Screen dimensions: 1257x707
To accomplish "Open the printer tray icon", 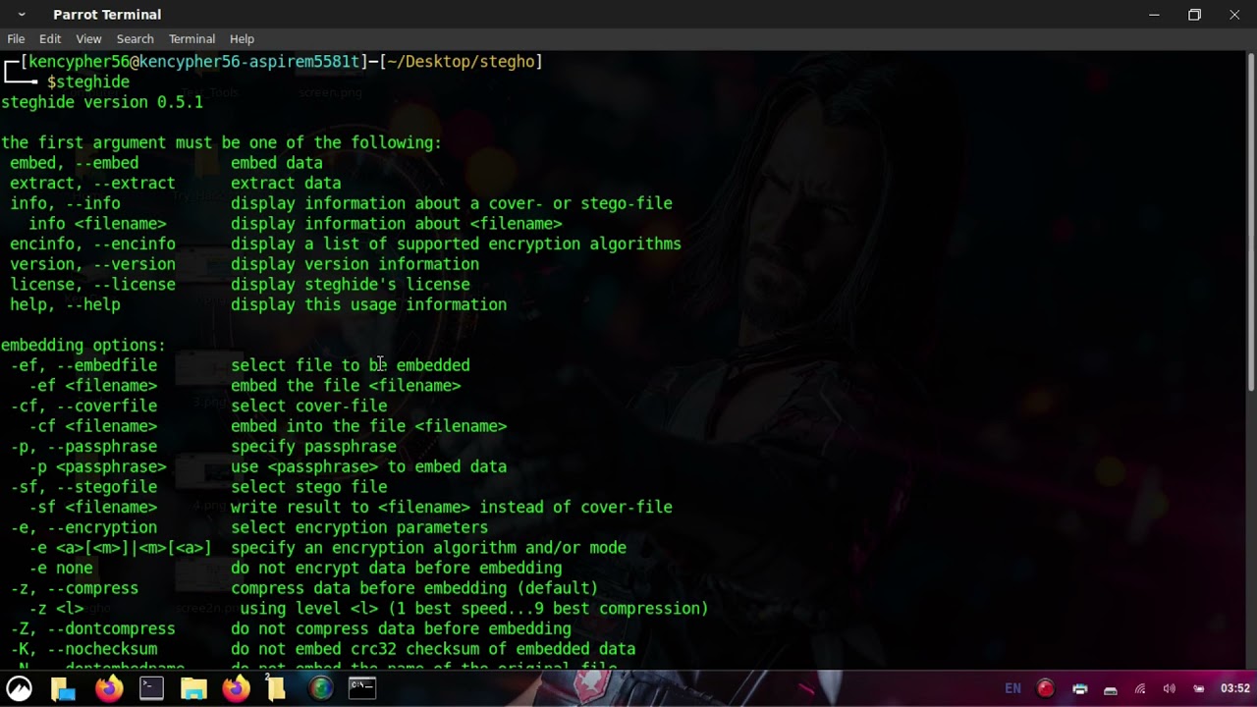I will [1080, 689].
